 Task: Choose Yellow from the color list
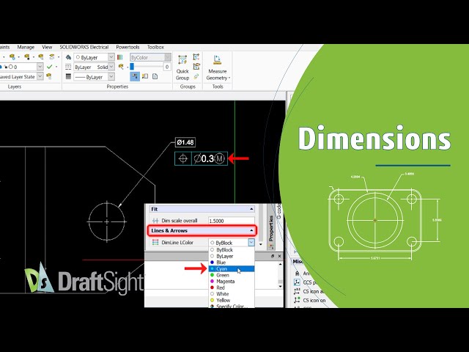[232, 300]
